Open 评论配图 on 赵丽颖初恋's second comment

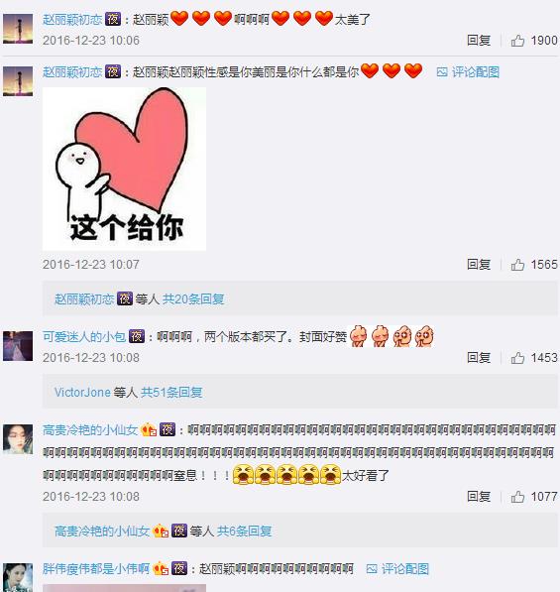(468, 71)
